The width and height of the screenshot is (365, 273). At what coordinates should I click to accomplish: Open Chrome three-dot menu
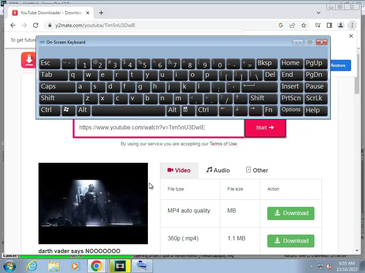[x=352, y=25]
